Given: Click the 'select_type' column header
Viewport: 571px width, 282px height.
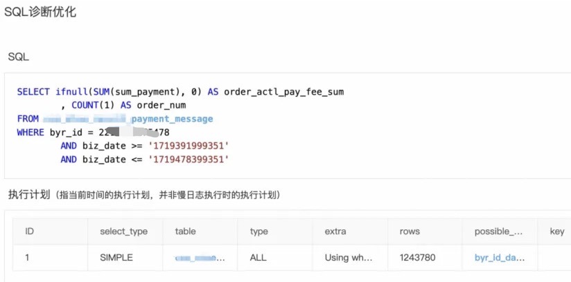Looking at the screenshot, I should (118, 232).
